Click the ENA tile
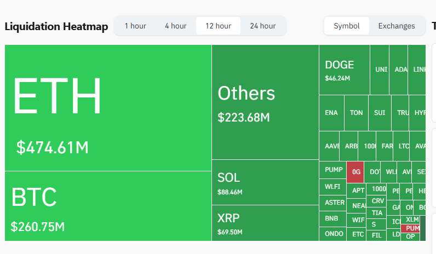Screen dimensions: 436x254 [x=331, y=113]
